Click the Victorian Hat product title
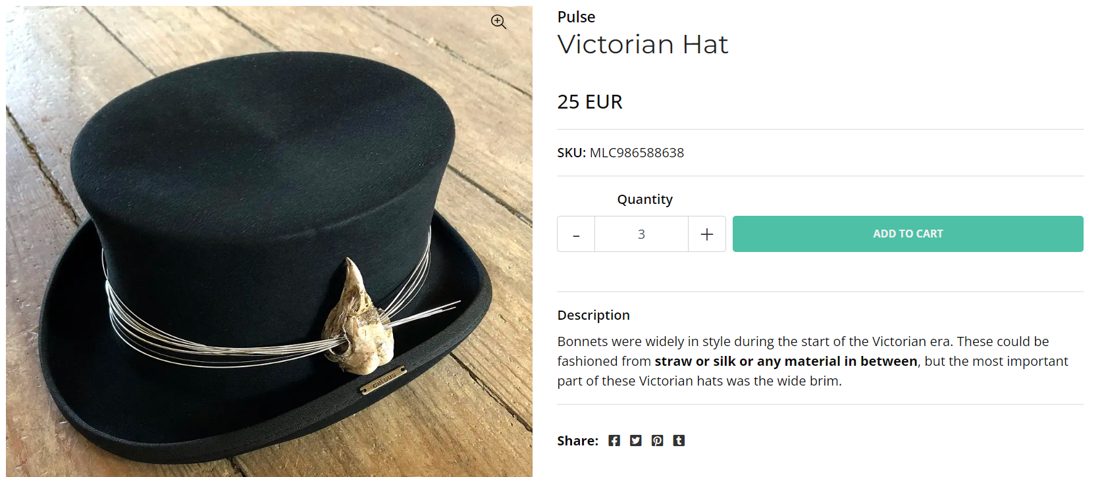The height and width of the screenshot is (477, 1104). pos(643,45)
